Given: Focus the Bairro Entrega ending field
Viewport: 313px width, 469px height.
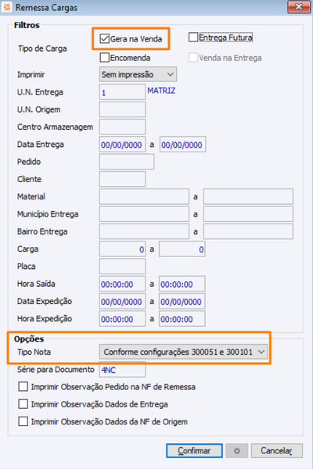Looking at the screenshot, I should click(x=248, y=231).
